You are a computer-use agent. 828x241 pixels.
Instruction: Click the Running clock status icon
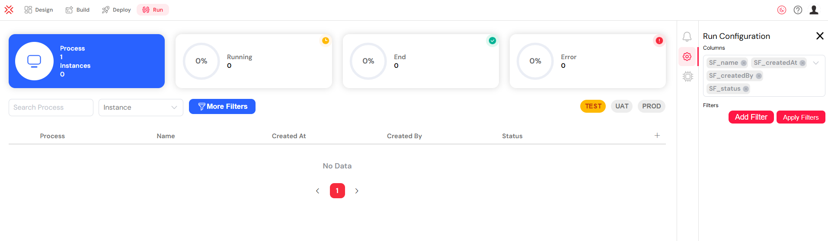pyautogui.click(x=326, y=41)
